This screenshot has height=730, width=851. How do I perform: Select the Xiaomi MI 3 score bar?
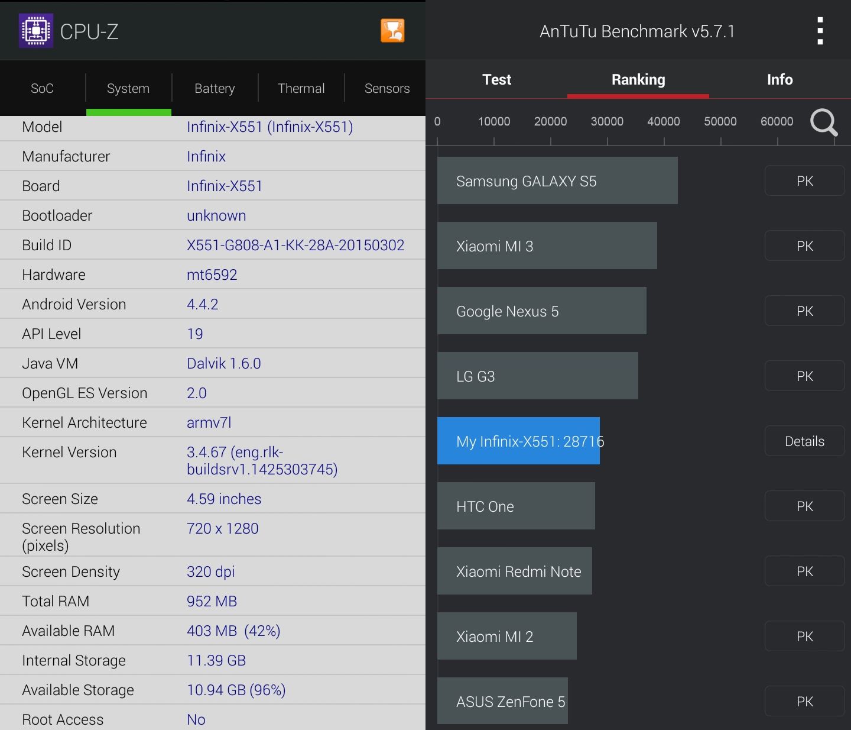547,246
